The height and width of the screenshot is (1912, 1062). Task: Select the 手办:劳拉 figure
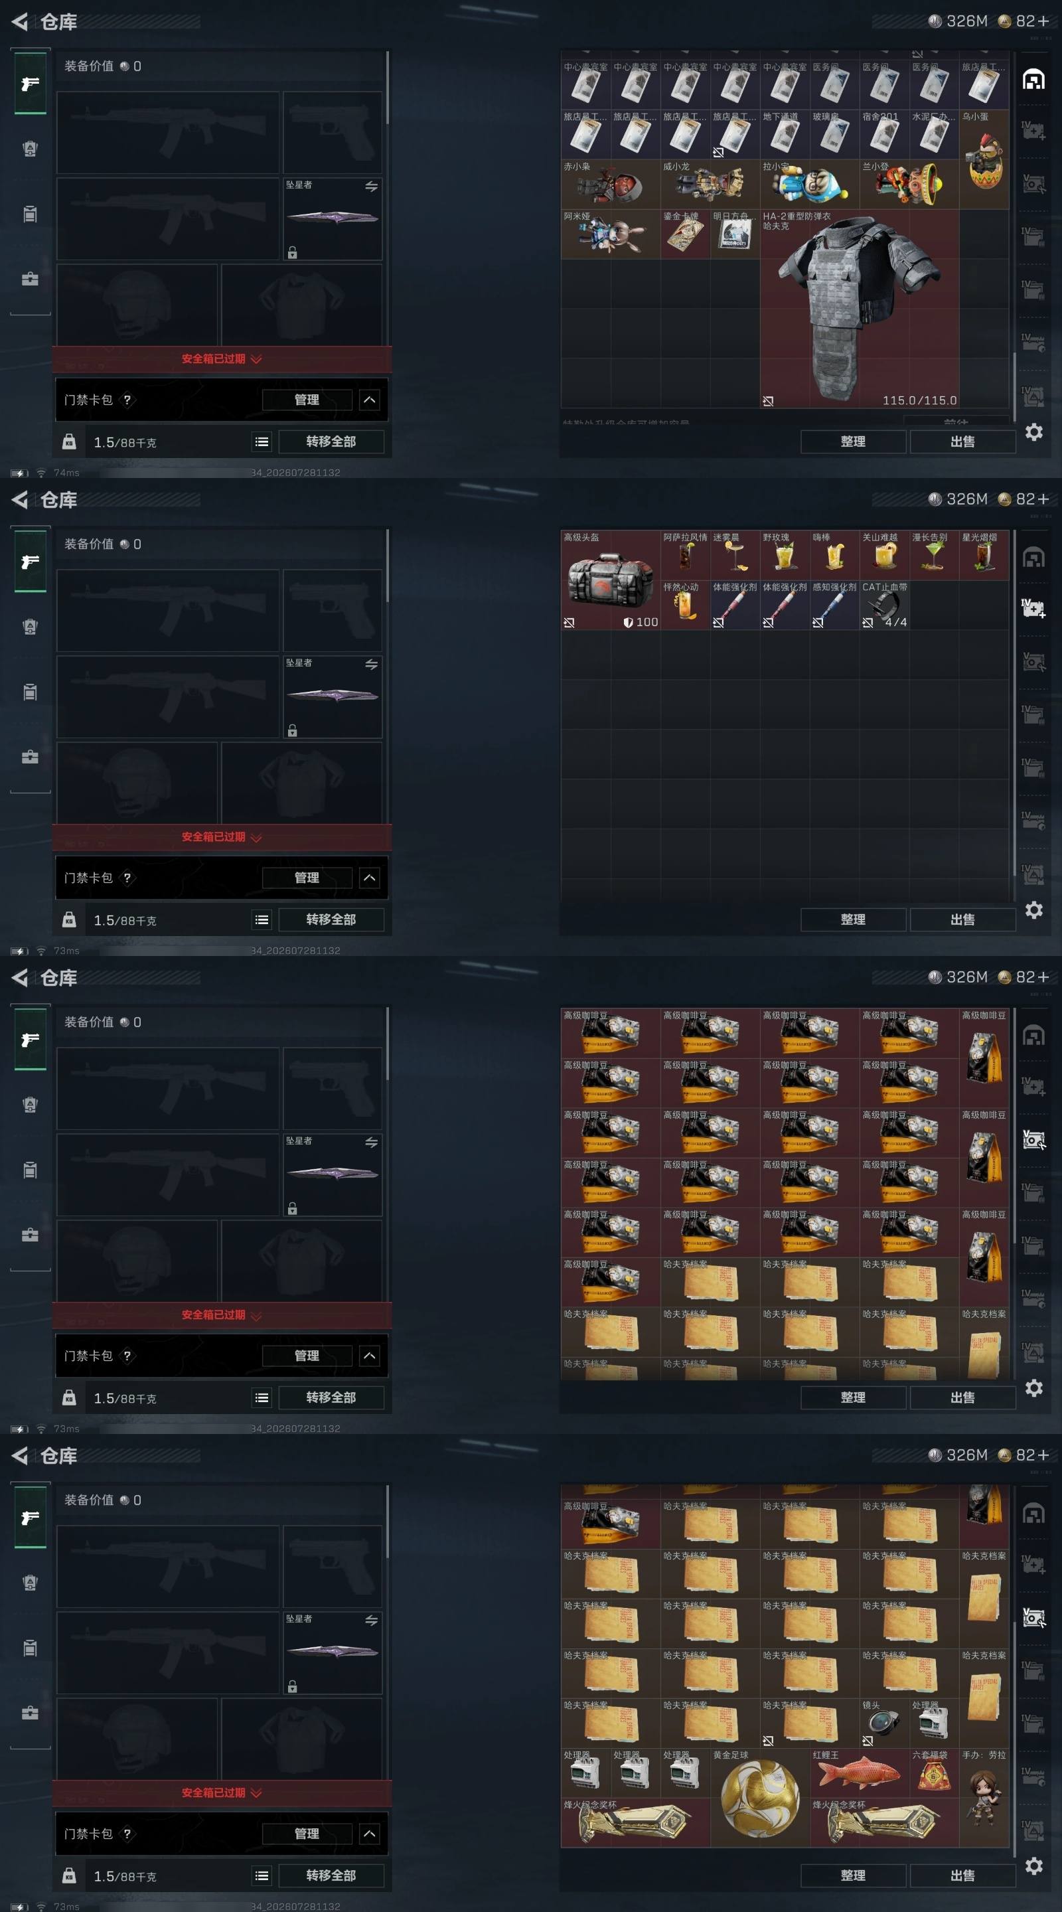click(x=984, y=1798)
